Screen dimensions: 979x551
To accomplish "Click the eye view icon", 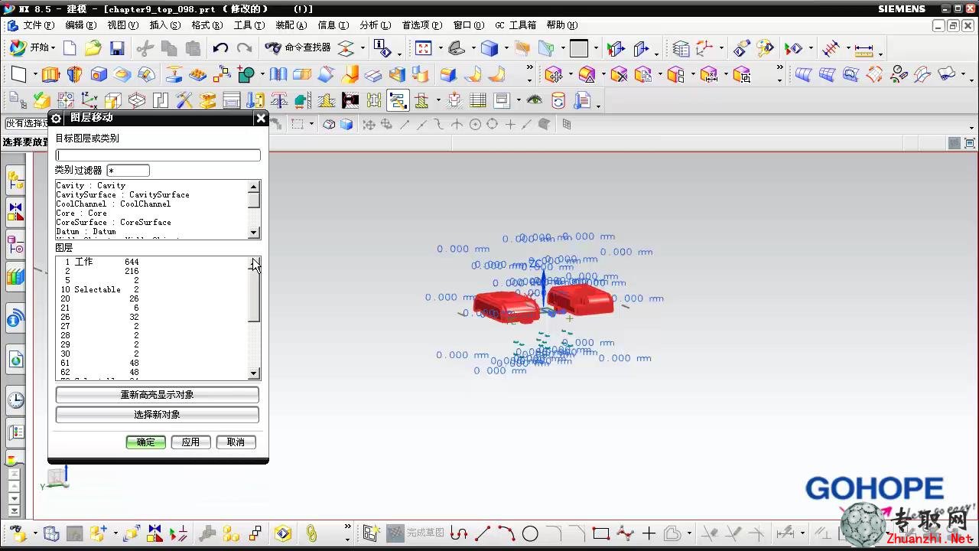I will pos(534,100).
